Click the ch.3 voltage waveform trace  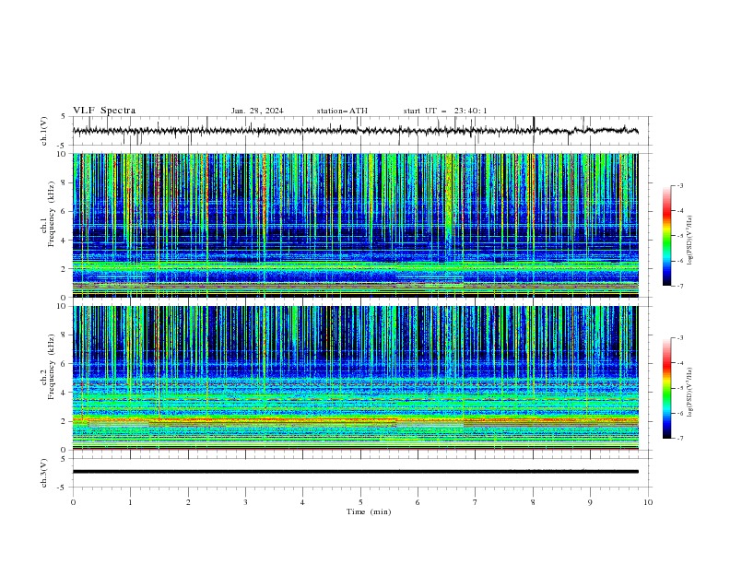coord(355,472)
